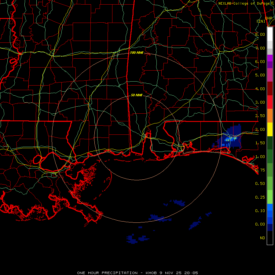Click the "100 NMI" range ring label
Viewport: 275px width, 275px height.
[x=137, y=53]
